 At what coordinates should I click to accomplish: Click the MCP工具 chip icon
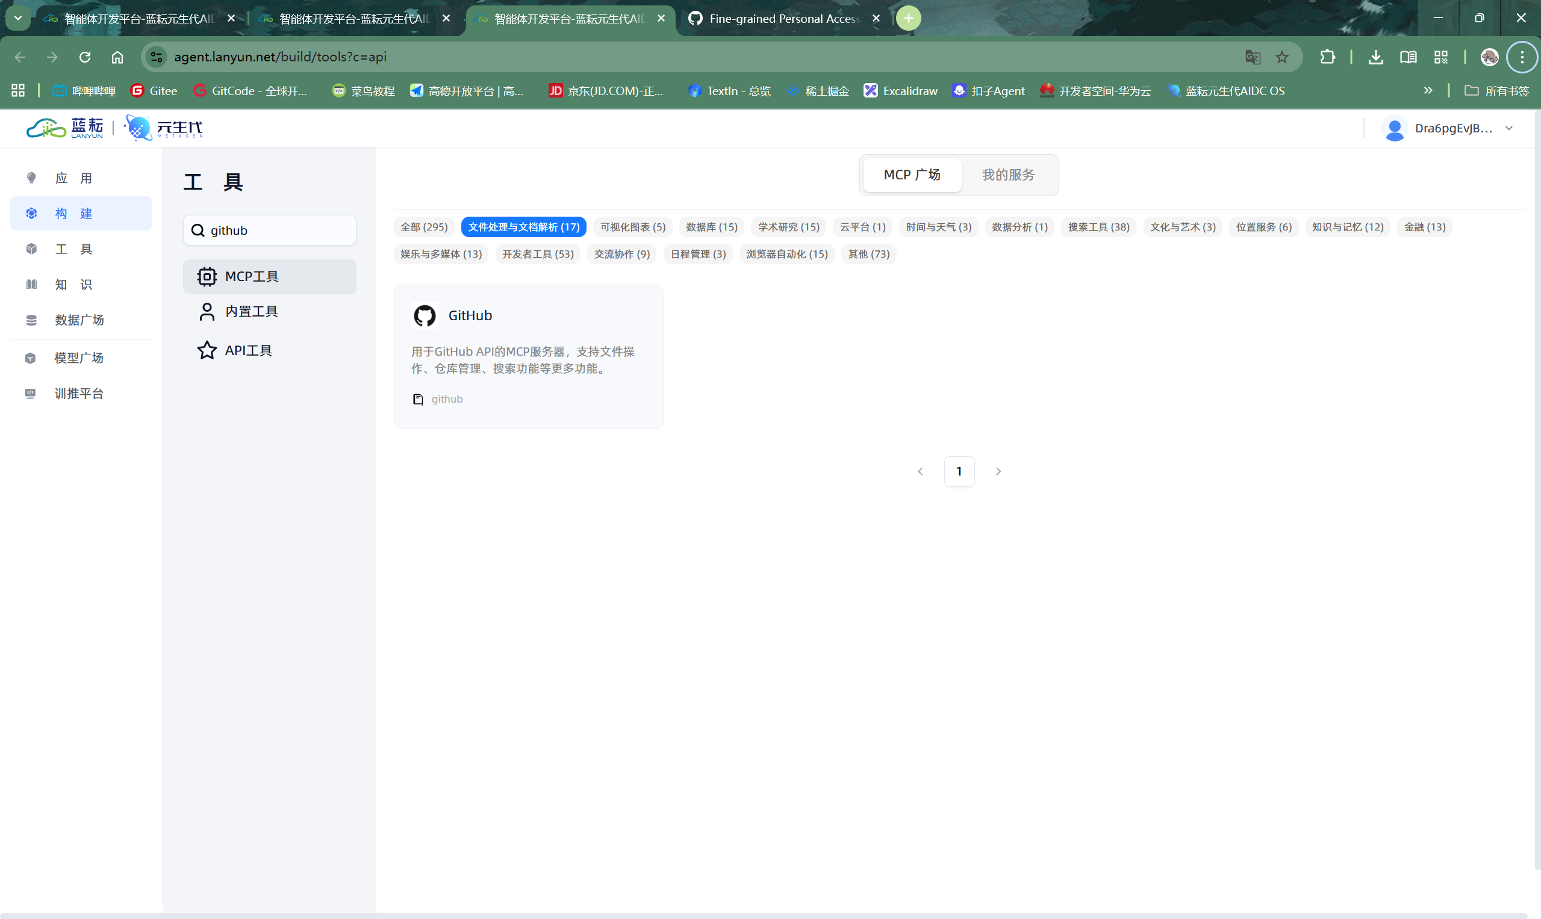click(207, 276)
